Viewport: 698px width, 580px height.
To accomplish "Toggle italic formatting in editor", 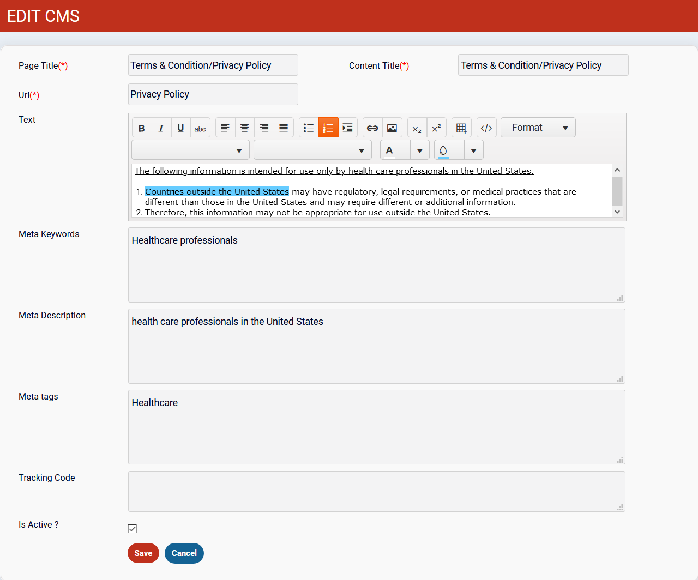I will (161, 128).
